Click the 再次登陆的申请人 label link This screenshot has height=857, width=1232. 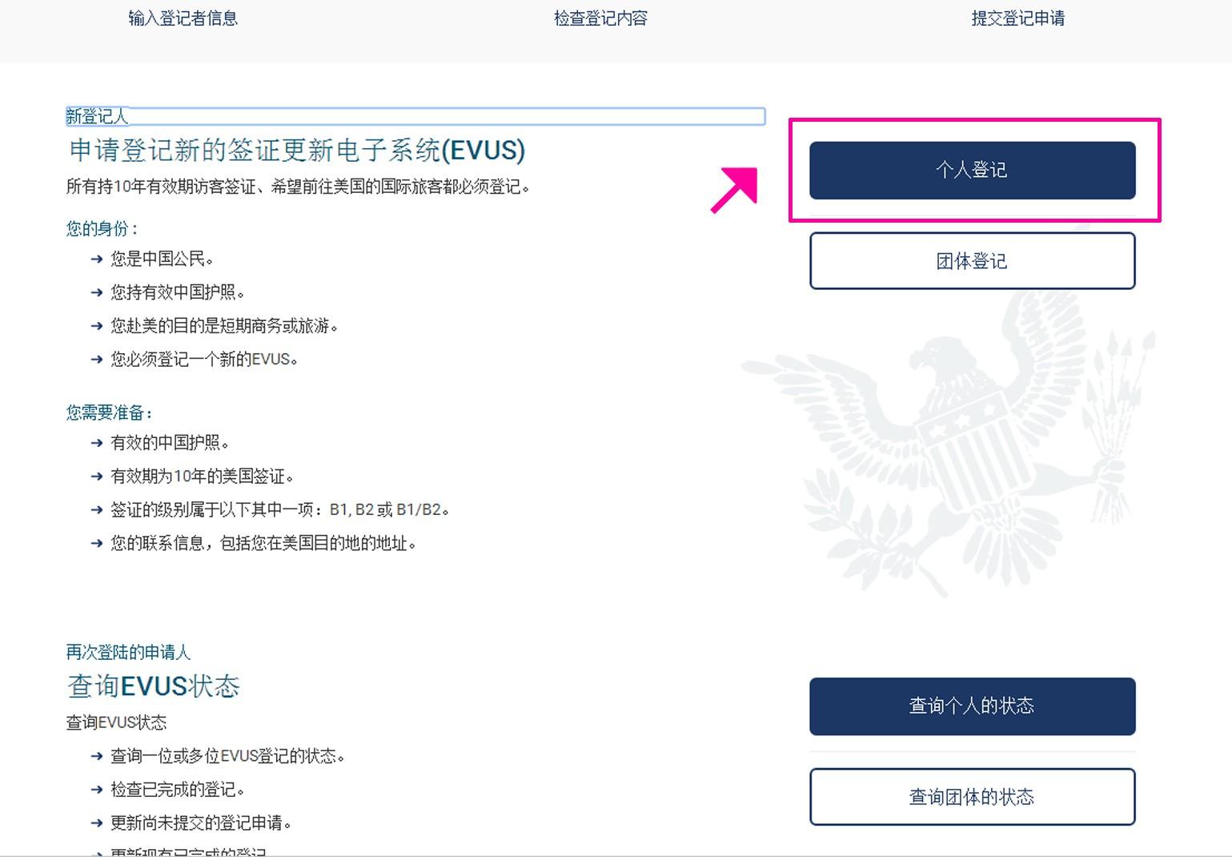pos(129,651)
